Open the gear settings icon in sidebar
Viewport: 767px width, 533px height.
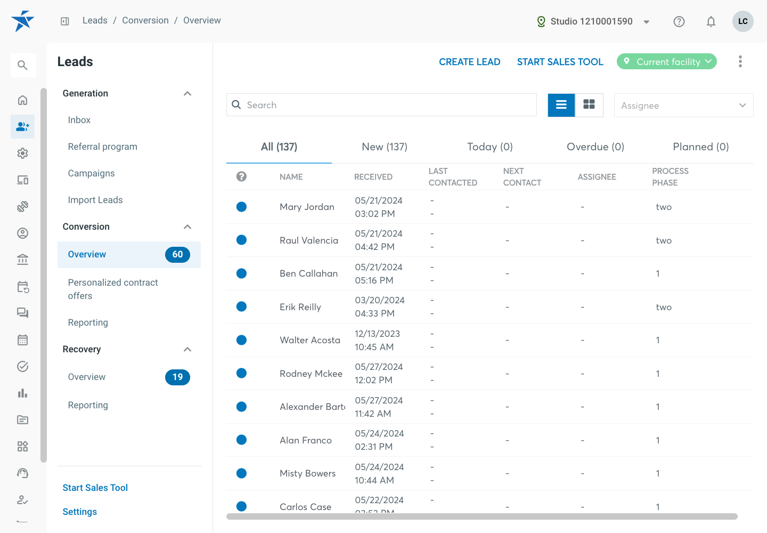point(22,154)
